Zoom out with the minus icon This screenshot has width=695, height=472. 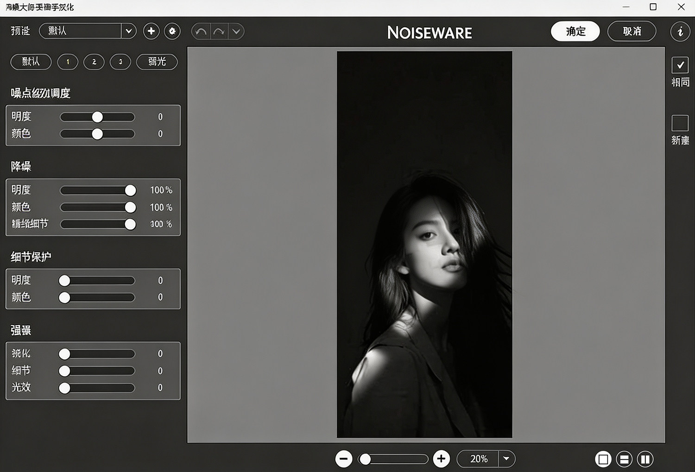[344, 459]
